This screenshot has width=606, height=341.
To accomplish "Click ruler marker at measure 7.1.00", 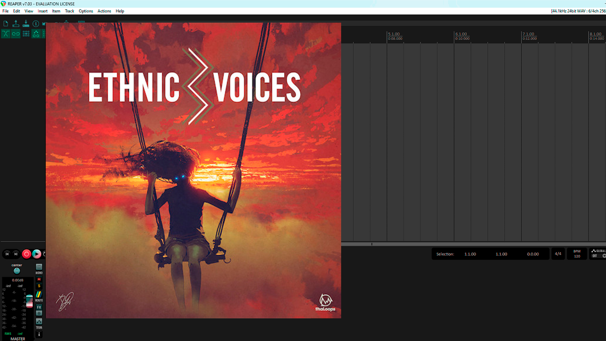I will click(x=528, y=34).
